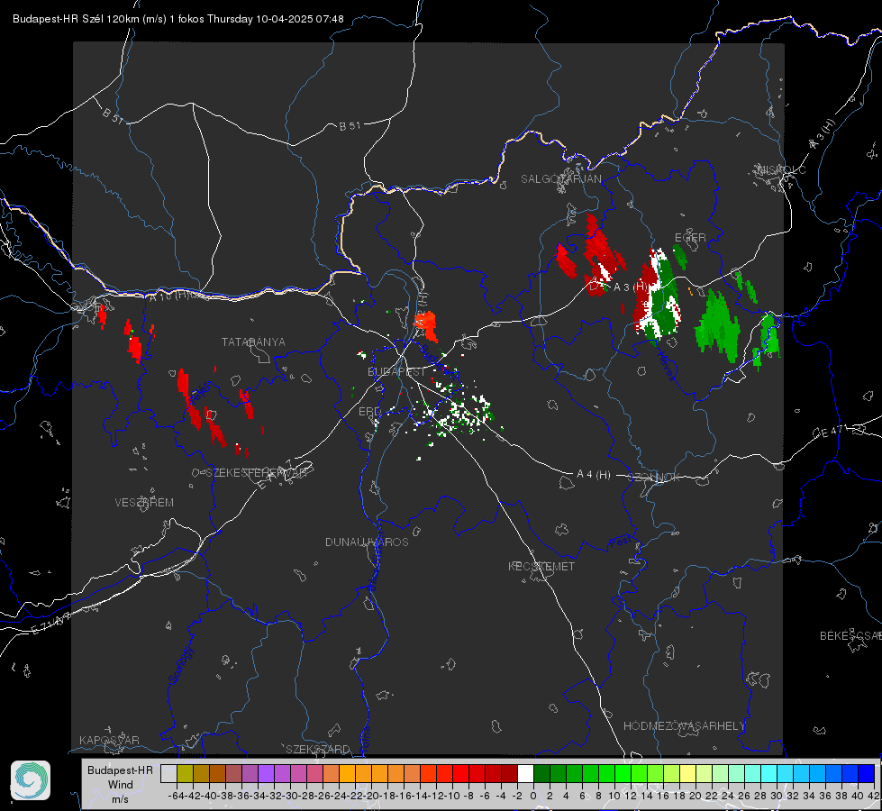
Task: Click the TATABÁNYA city label
Action: pos(253,342)
